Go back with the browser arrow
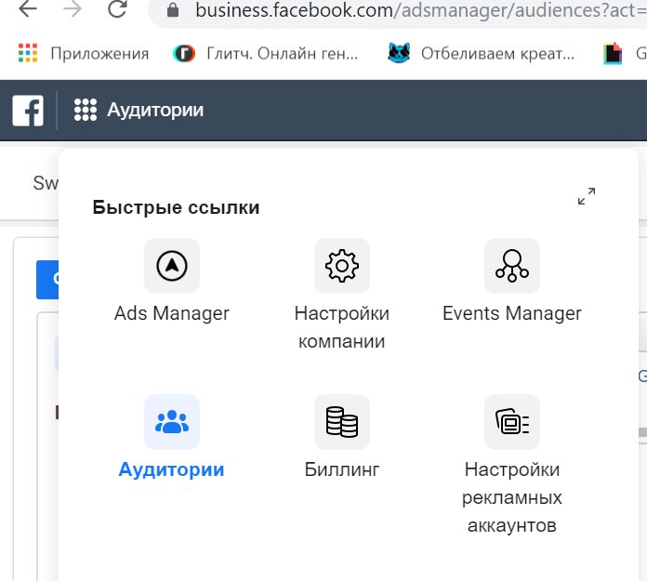 point(28,9)
